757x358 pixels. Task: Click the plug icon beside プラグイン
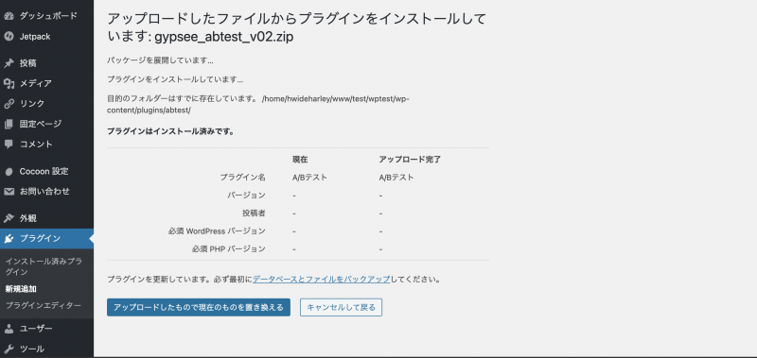point(9,238)
